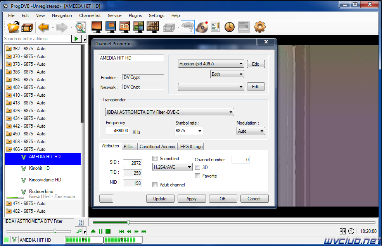382x246 pixels.
Task: Fast forward with double-right arrows
Action: tap(137, 231)
